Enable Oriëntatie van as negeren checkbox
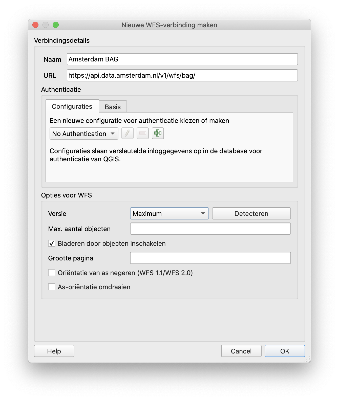 pos(52,273)
